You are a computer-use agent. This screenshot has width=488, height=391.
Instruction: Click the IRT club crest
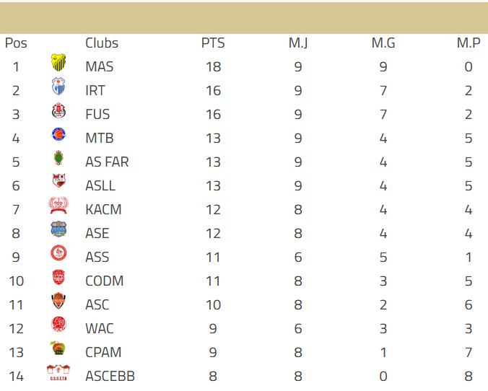[x=58, y=88]
